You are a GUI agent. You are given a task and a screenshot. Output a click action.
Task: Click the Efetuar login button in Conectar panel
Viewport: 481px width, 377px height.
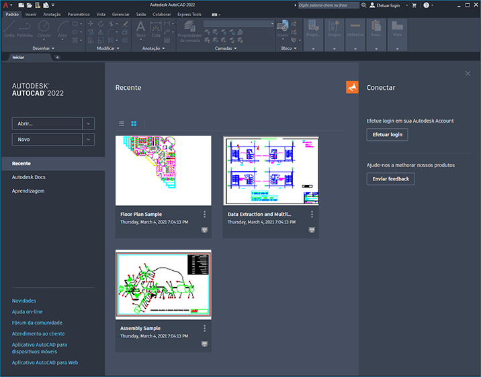click(387, 134)
